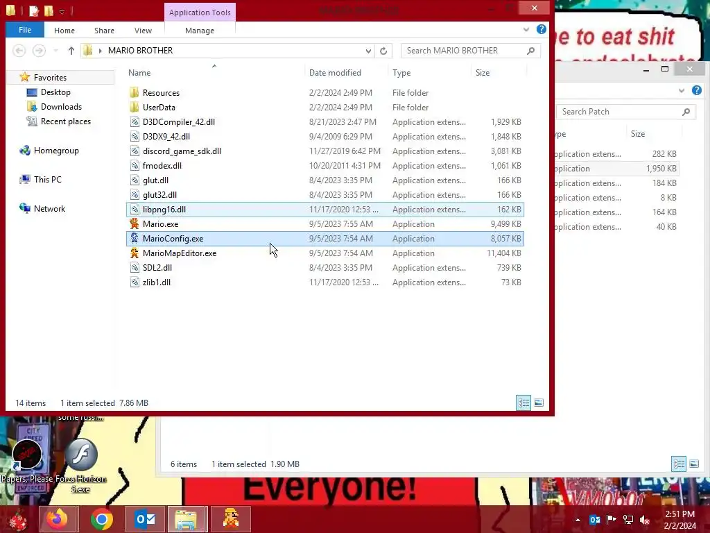Screen dimensions: 710x533
Task: Select the zlib1.dll file icon
Action: click(135, 282)
